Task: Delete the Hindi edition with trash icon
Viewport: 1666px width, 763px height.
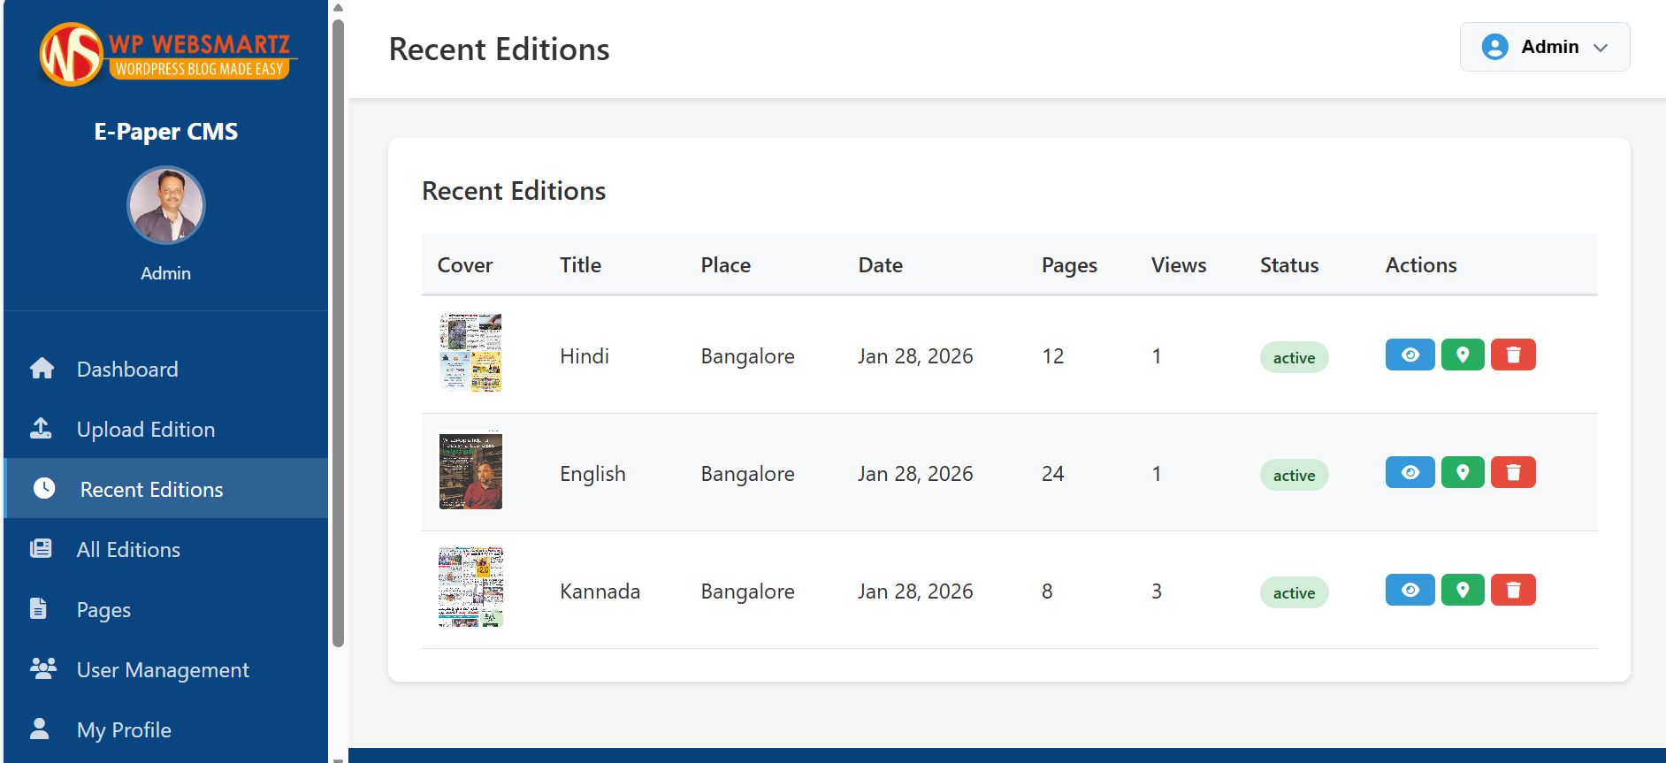Action: coord(1513,355)
